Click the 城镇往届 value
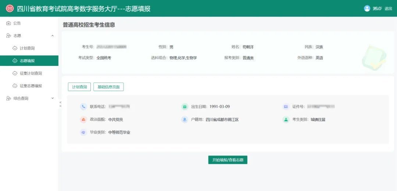Image resolution: width=397 pixels, height=191 pixels. 318,120
